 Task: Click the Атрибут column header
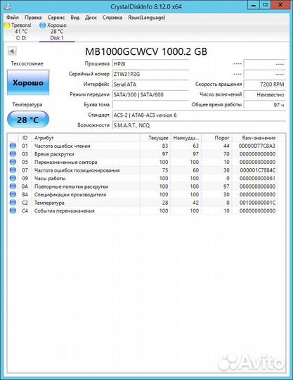point(86,138)
